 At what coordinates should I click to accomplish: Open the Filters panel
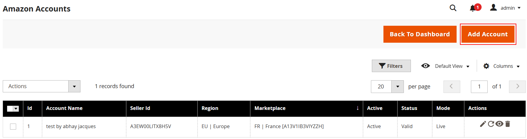391,66
